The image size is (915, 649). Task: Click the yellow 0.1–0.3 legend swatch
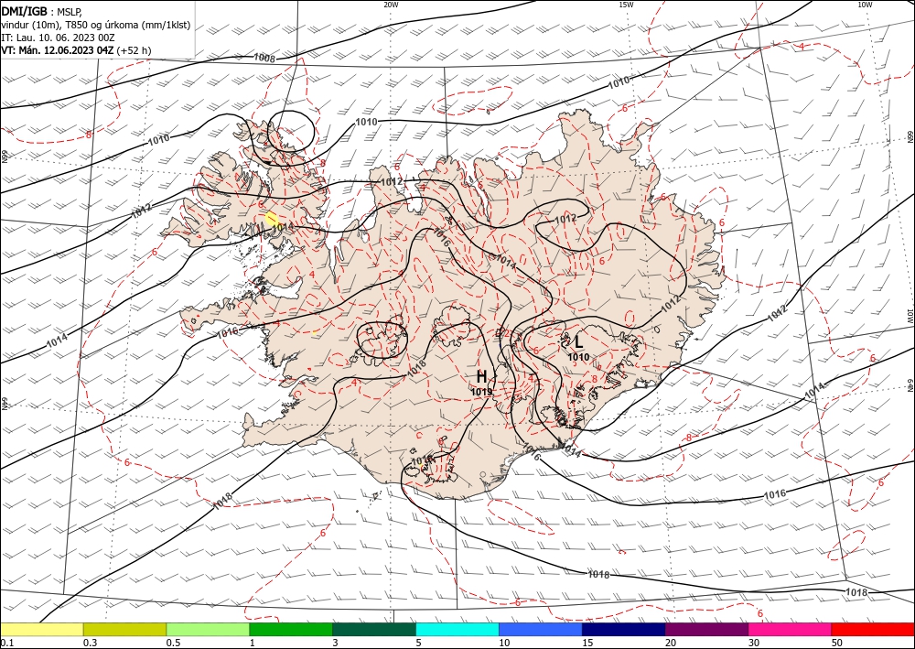pyautogui.click(x=41, y=629)
